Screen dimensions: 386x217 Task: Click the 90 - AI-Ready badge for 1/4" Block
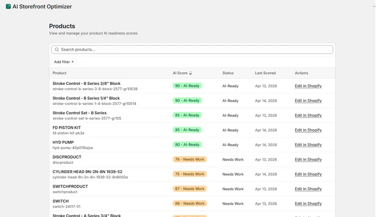(187, 101)
